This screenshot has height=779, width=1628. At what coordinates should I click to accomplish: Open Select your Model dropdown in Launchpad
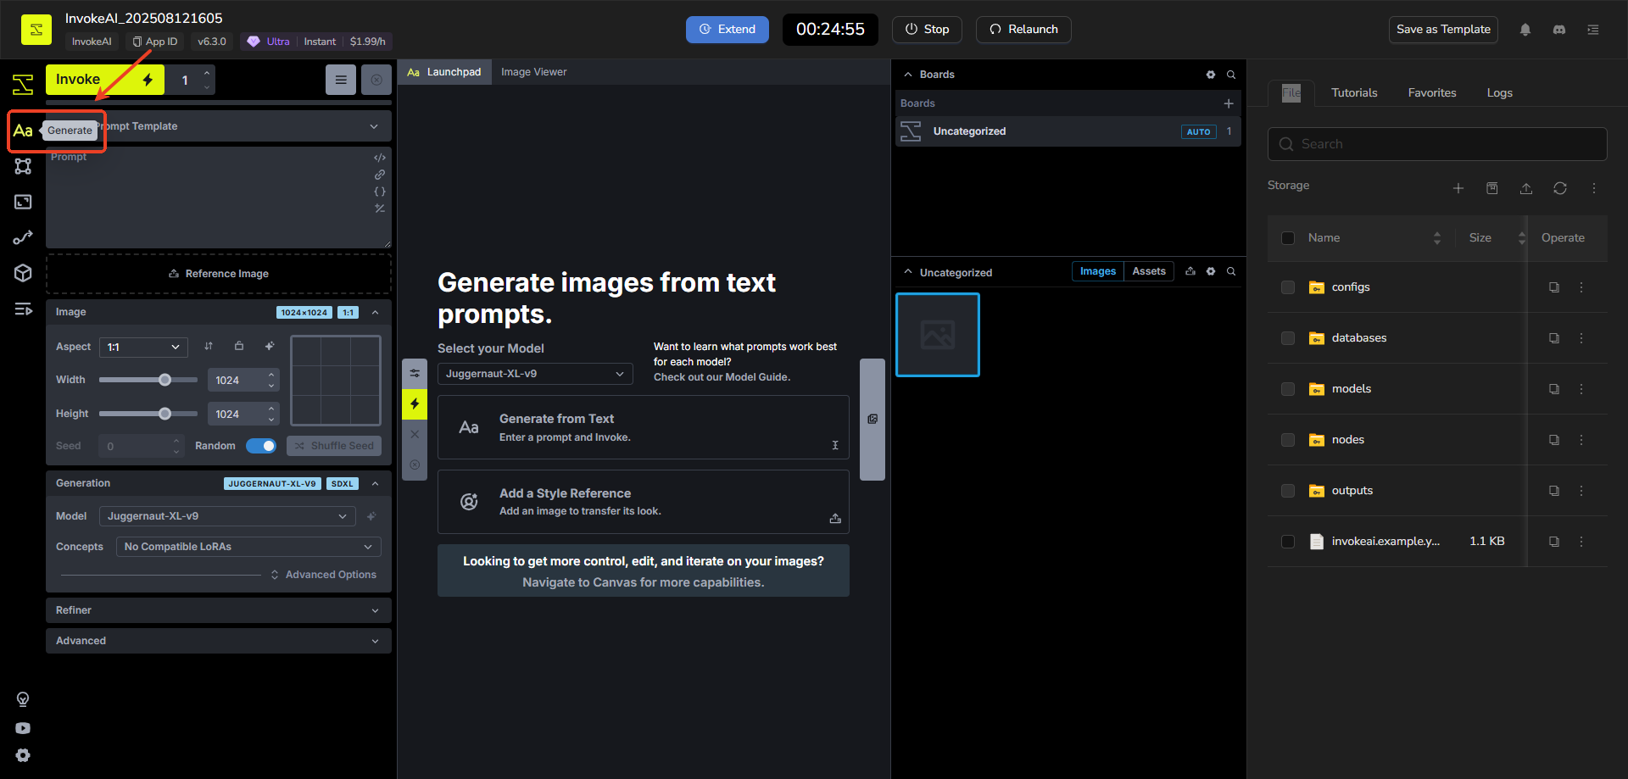(x=535, y=374)
